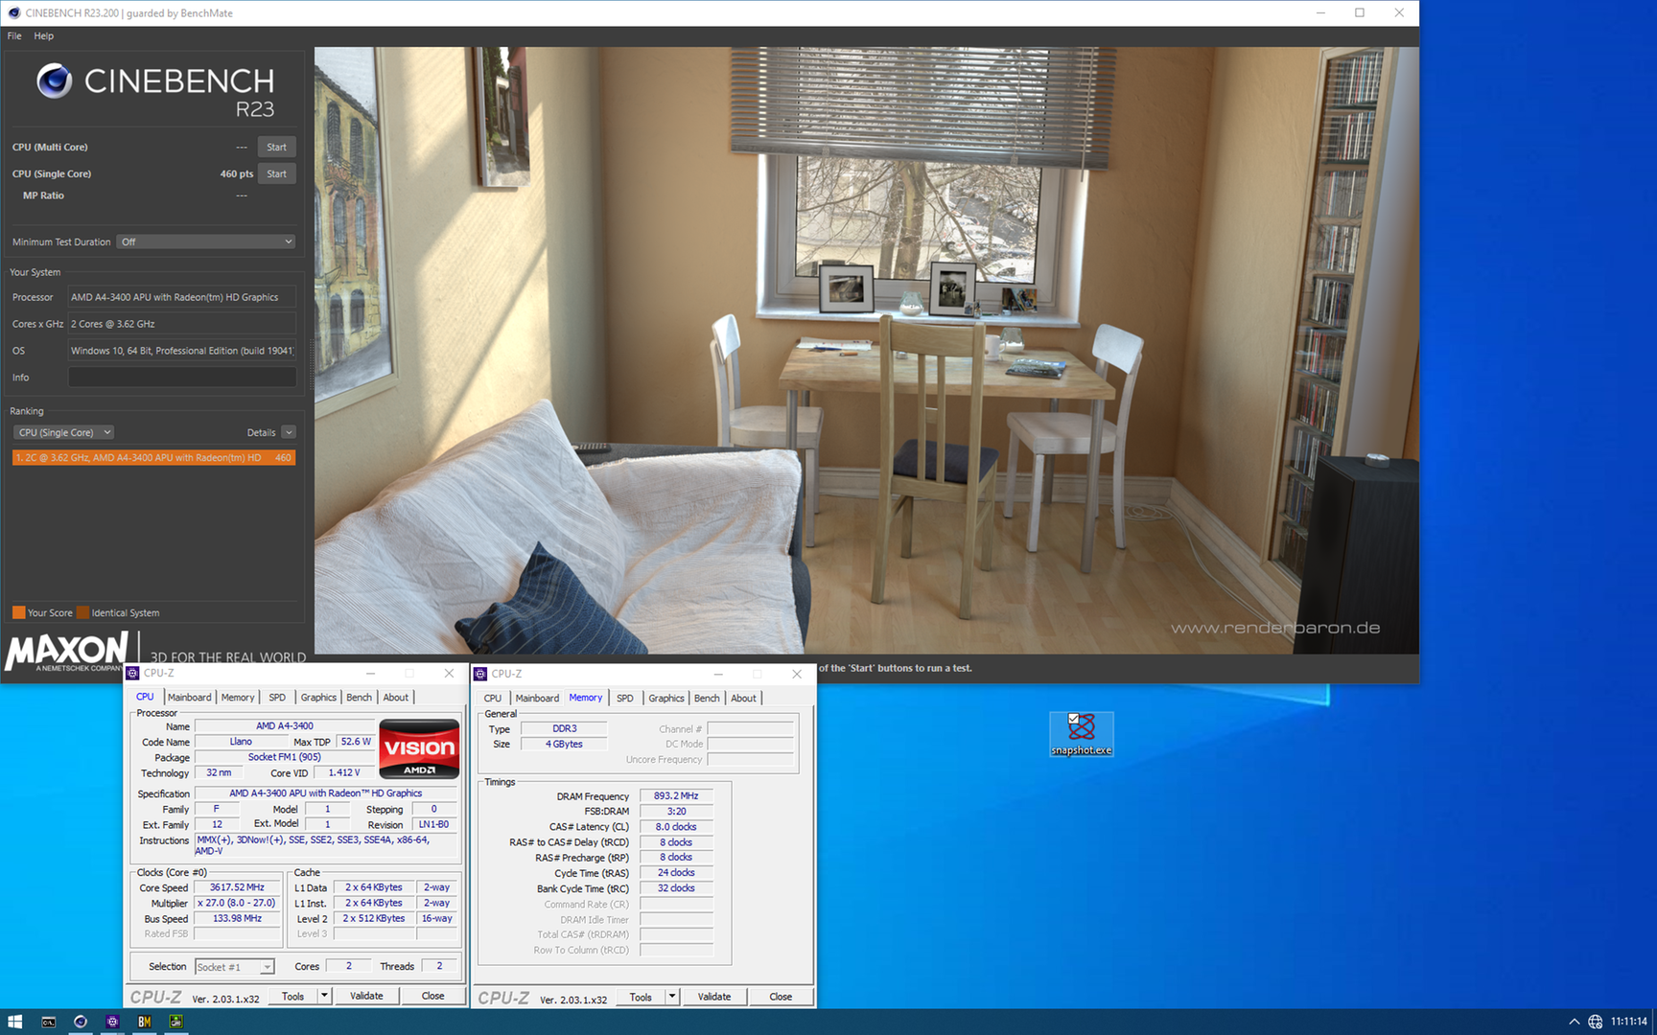The width and height of the screenshot is (1657, 1035).
Task: Open the Help menu in Cinebench
Action: pyautogui.click(x=44, y=35)
